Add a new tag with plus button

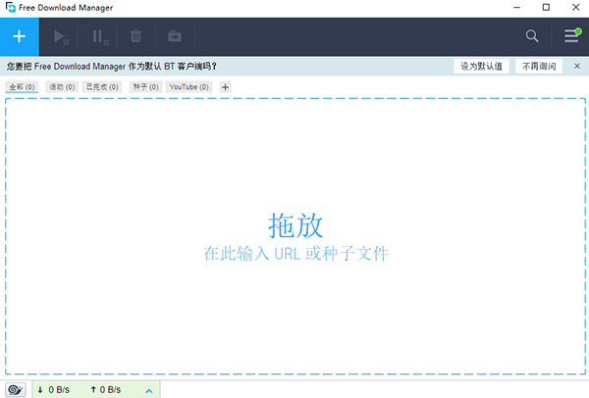226,87
